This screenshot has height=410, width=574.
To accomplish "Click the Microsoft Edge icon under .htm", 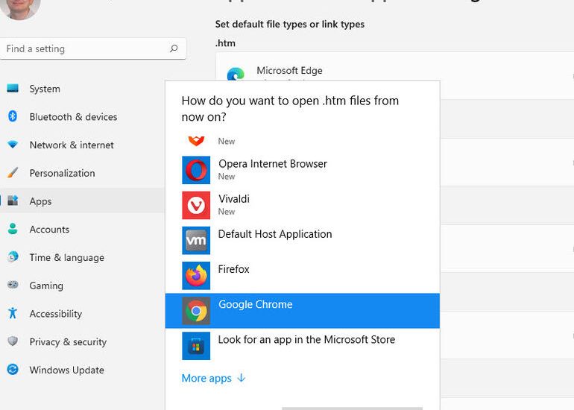I will coord(236,74).
